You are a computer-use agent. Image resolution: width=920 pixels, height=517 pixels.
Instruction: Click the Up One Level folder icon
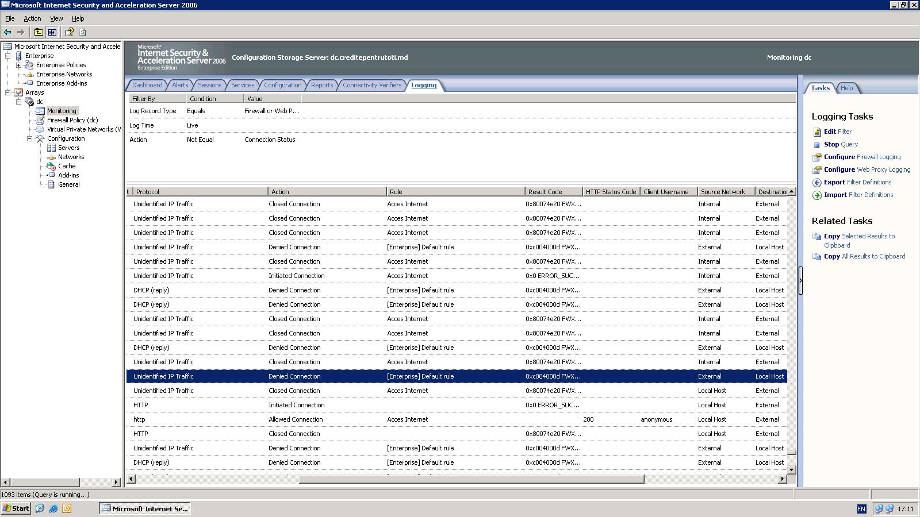click(39, 32)
